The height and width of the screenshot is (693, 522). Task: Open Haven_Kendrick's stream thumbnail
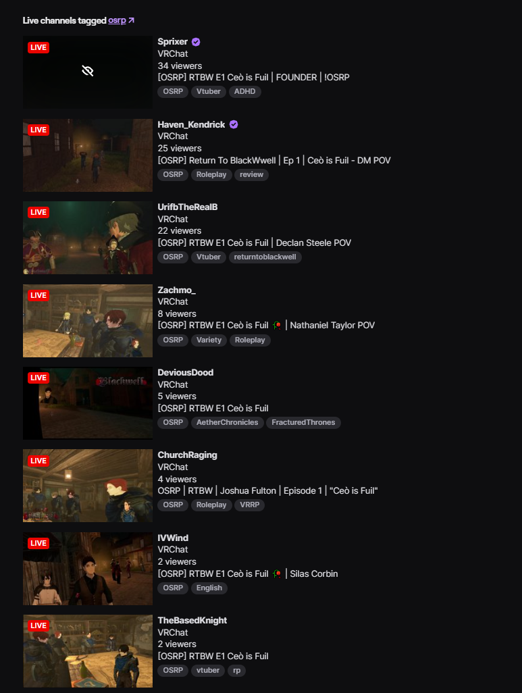point(88,155)
